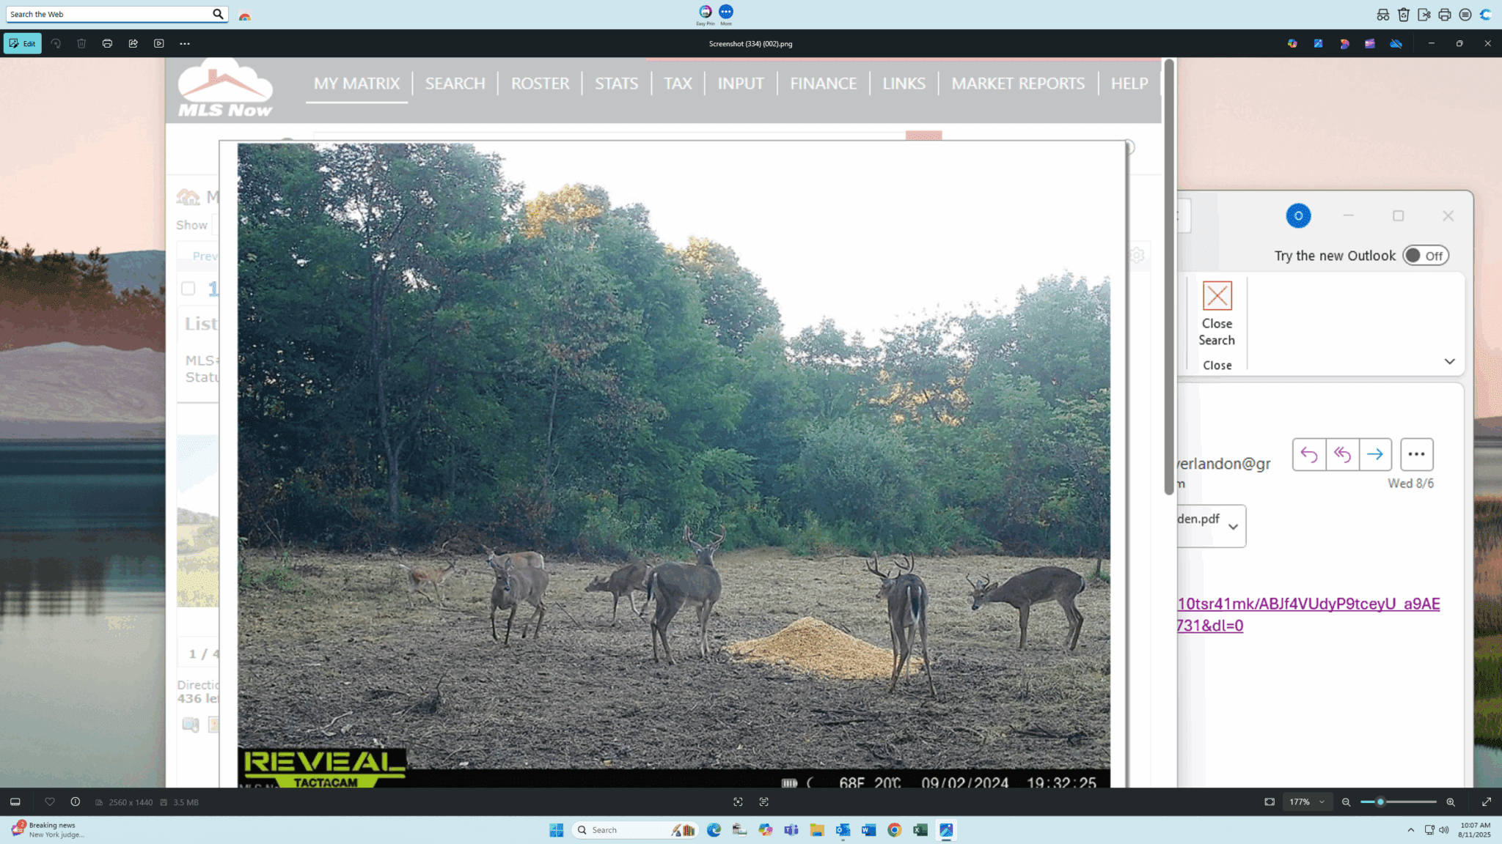1502x844 pixels.
Task: Click the Edit button
Action: pyautogui.click(x=23, y=44)
